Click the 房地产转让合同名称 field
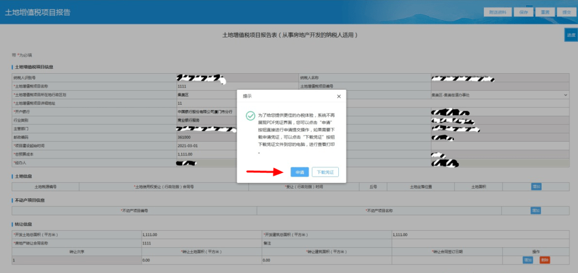This screenshot has height=273, width=578. click(202, 243)
